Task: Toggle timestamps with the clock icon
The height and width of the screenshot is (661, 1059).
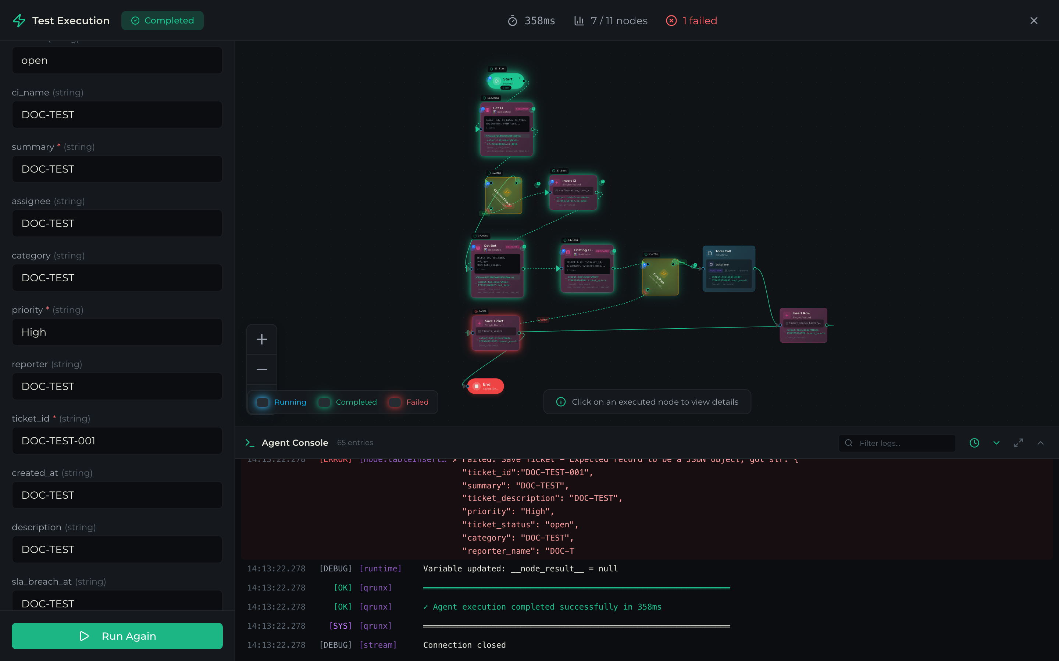Action: [974, 443]
